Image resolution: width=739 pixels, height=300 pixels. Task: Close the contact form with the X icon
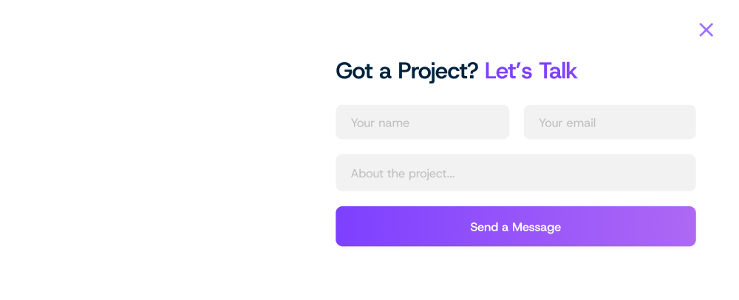click(x=706, y=30)
